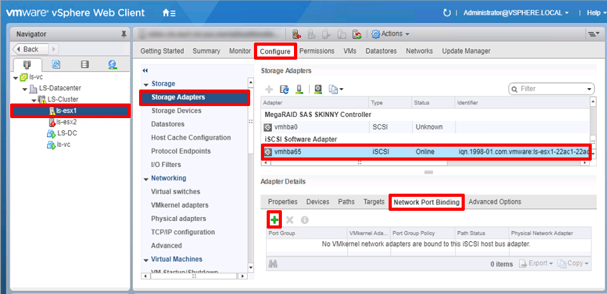Viewport: 607px width, 294px height.
Task: Click the grayed Add storage adapter plus icon
Action: [x=269, y=90]
